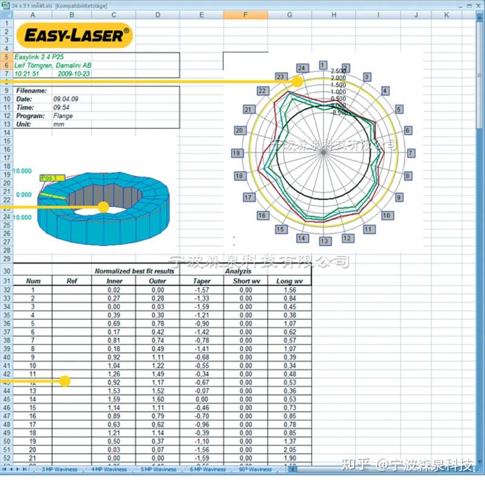The width and height of the screenshot is (485, 485).
Task: Click the Excel workbook icon in the title bar
Action: (4, 5)
